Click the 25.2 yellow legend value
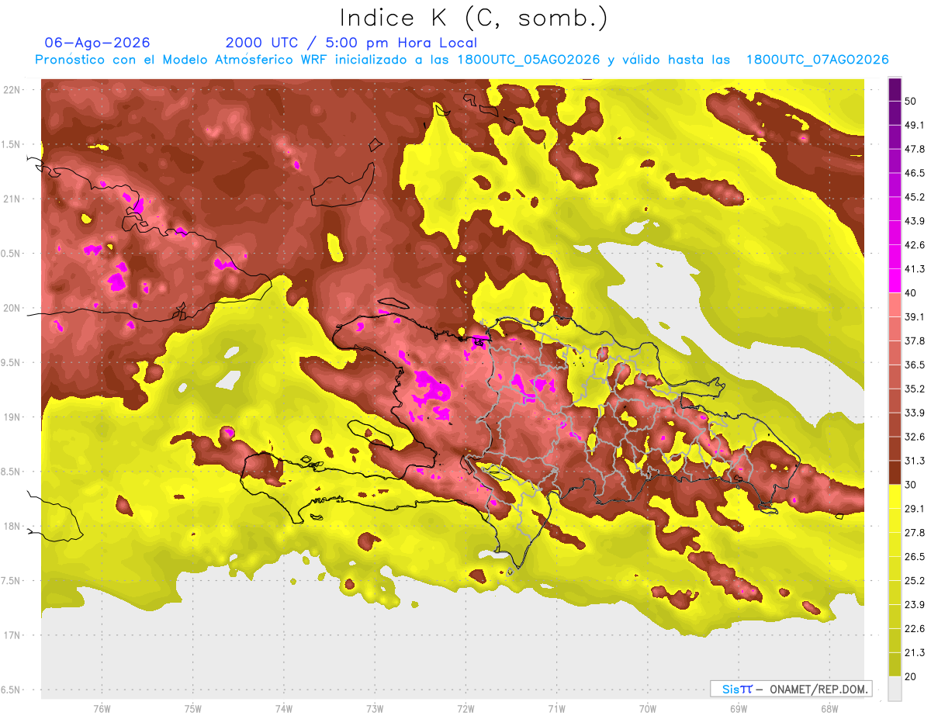 (915, 580)
